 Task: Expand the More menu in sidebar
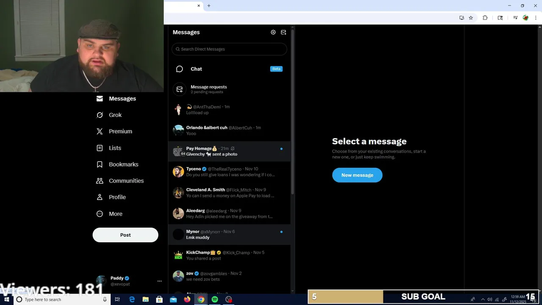coord(109,214)
